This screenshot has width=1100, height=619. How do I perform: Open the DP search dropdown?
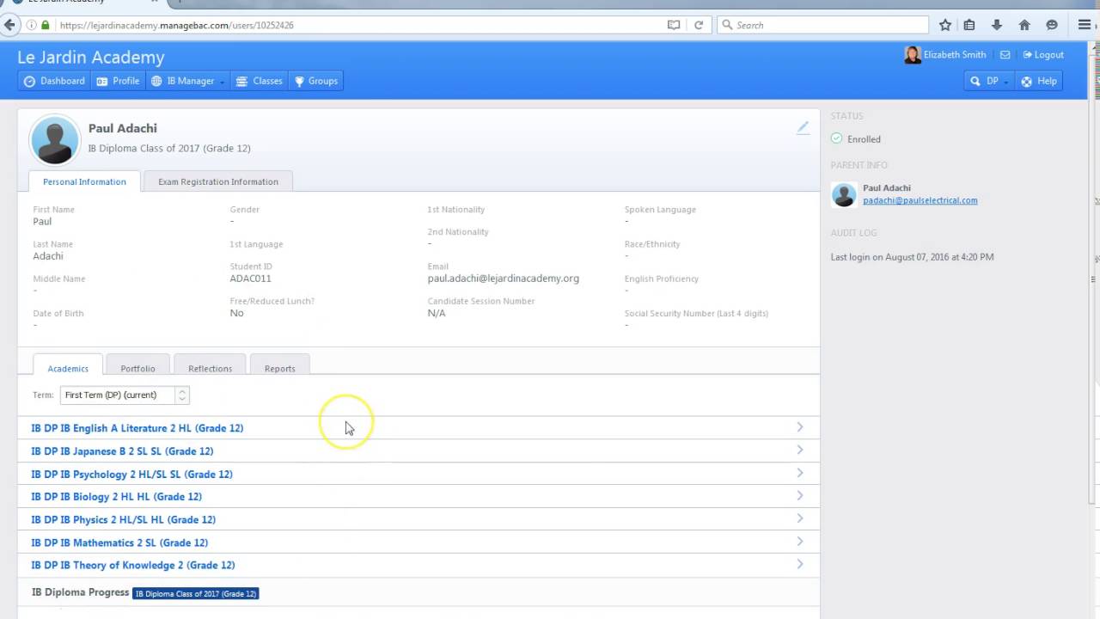pos(988,81)
